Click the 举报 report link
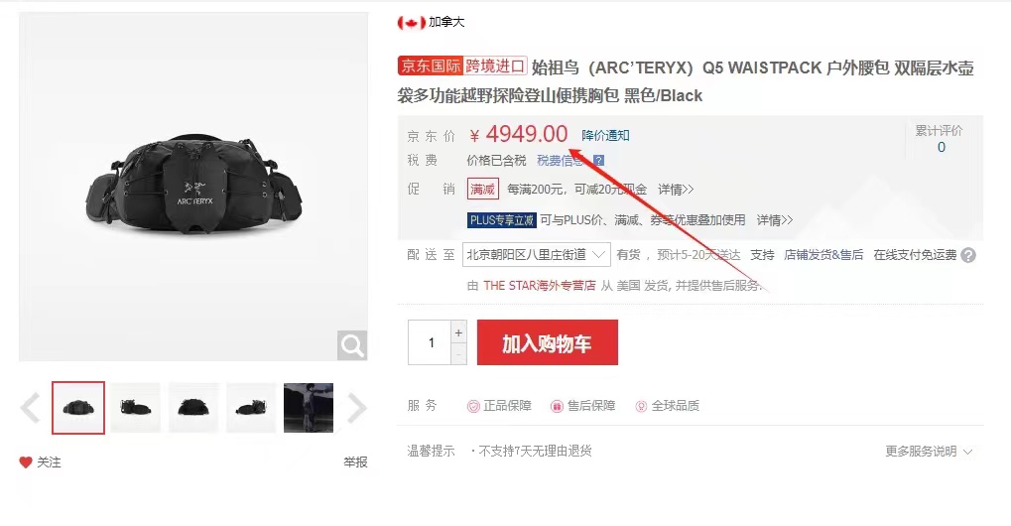 355,462
